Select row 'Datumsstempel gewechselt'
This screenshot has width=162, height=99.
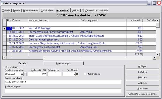(79, 39)
